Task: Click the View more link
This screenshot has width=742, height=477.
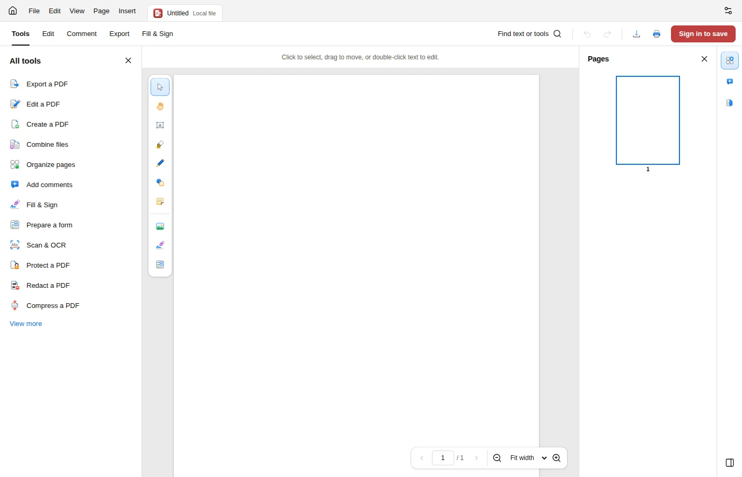Action: coord(25,324)
